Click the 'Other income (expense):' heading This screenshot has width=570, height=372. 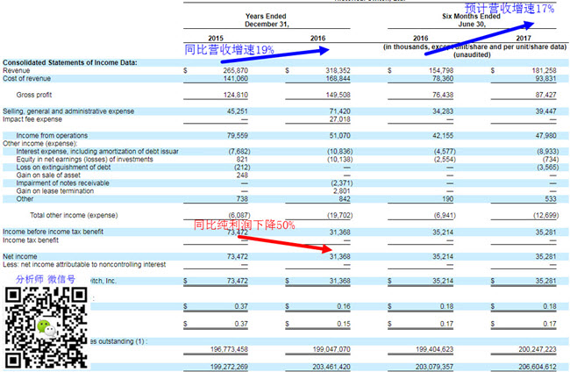coord(40,144)
